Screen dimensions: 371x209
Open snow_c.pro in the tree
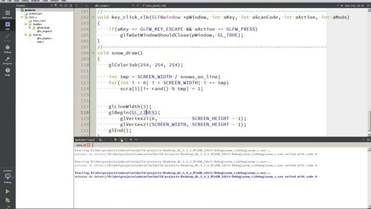(39, 21)
